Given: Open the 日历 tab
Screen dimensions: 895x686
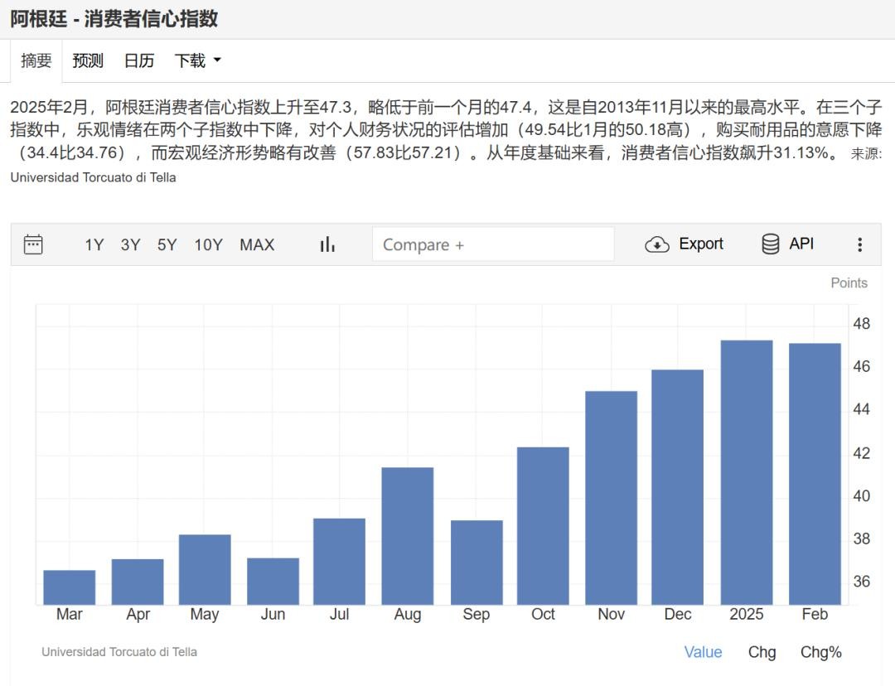Looking at the screenshot, I should [138, 60].
